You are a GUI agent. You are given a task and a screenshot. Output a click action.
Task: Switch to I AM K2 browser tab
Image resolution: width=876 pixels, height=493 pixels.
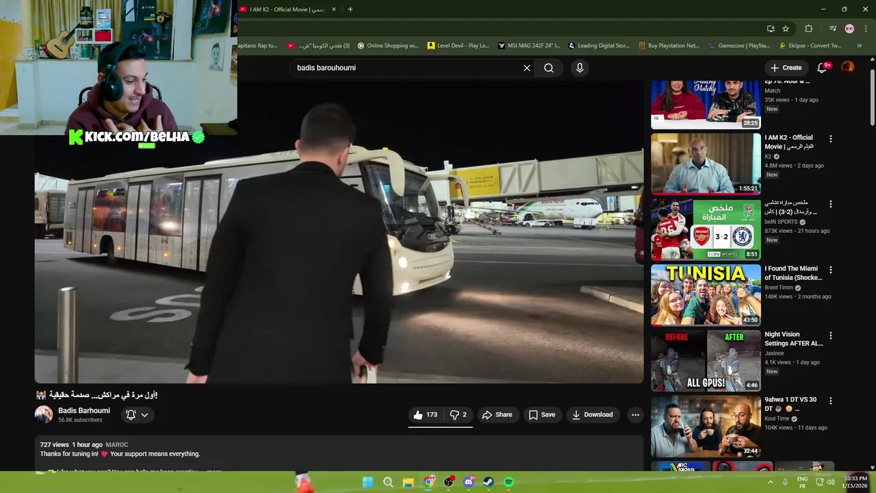click(x=287, y=10)
